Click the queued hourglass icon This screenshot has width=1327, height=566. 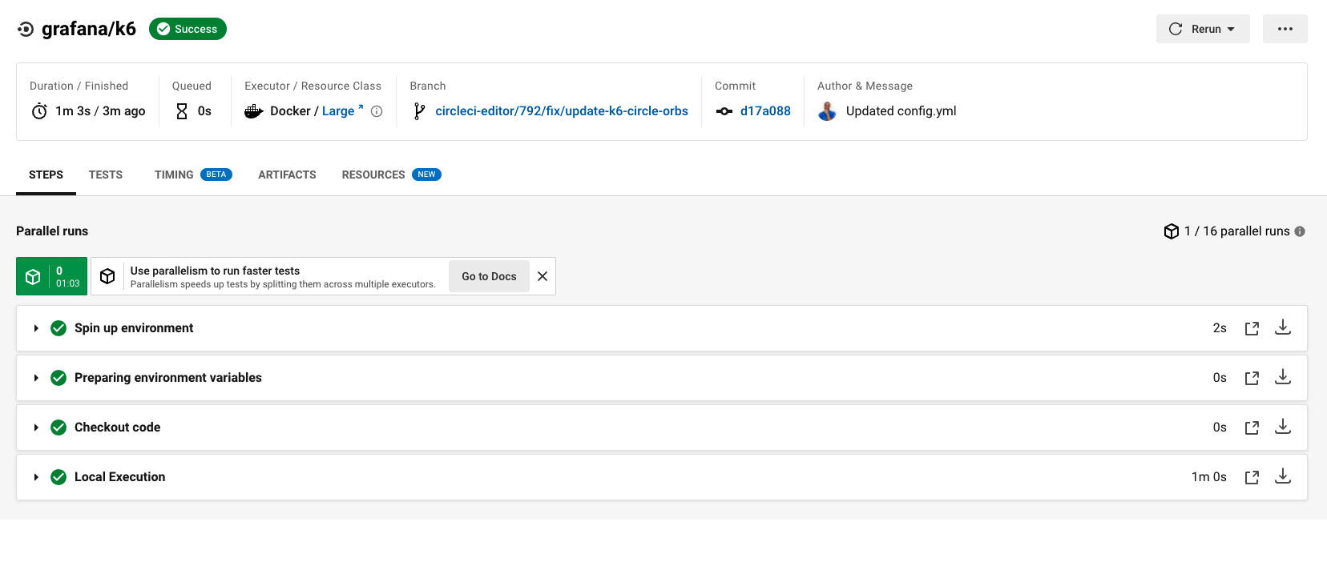(x=182, y=111)
